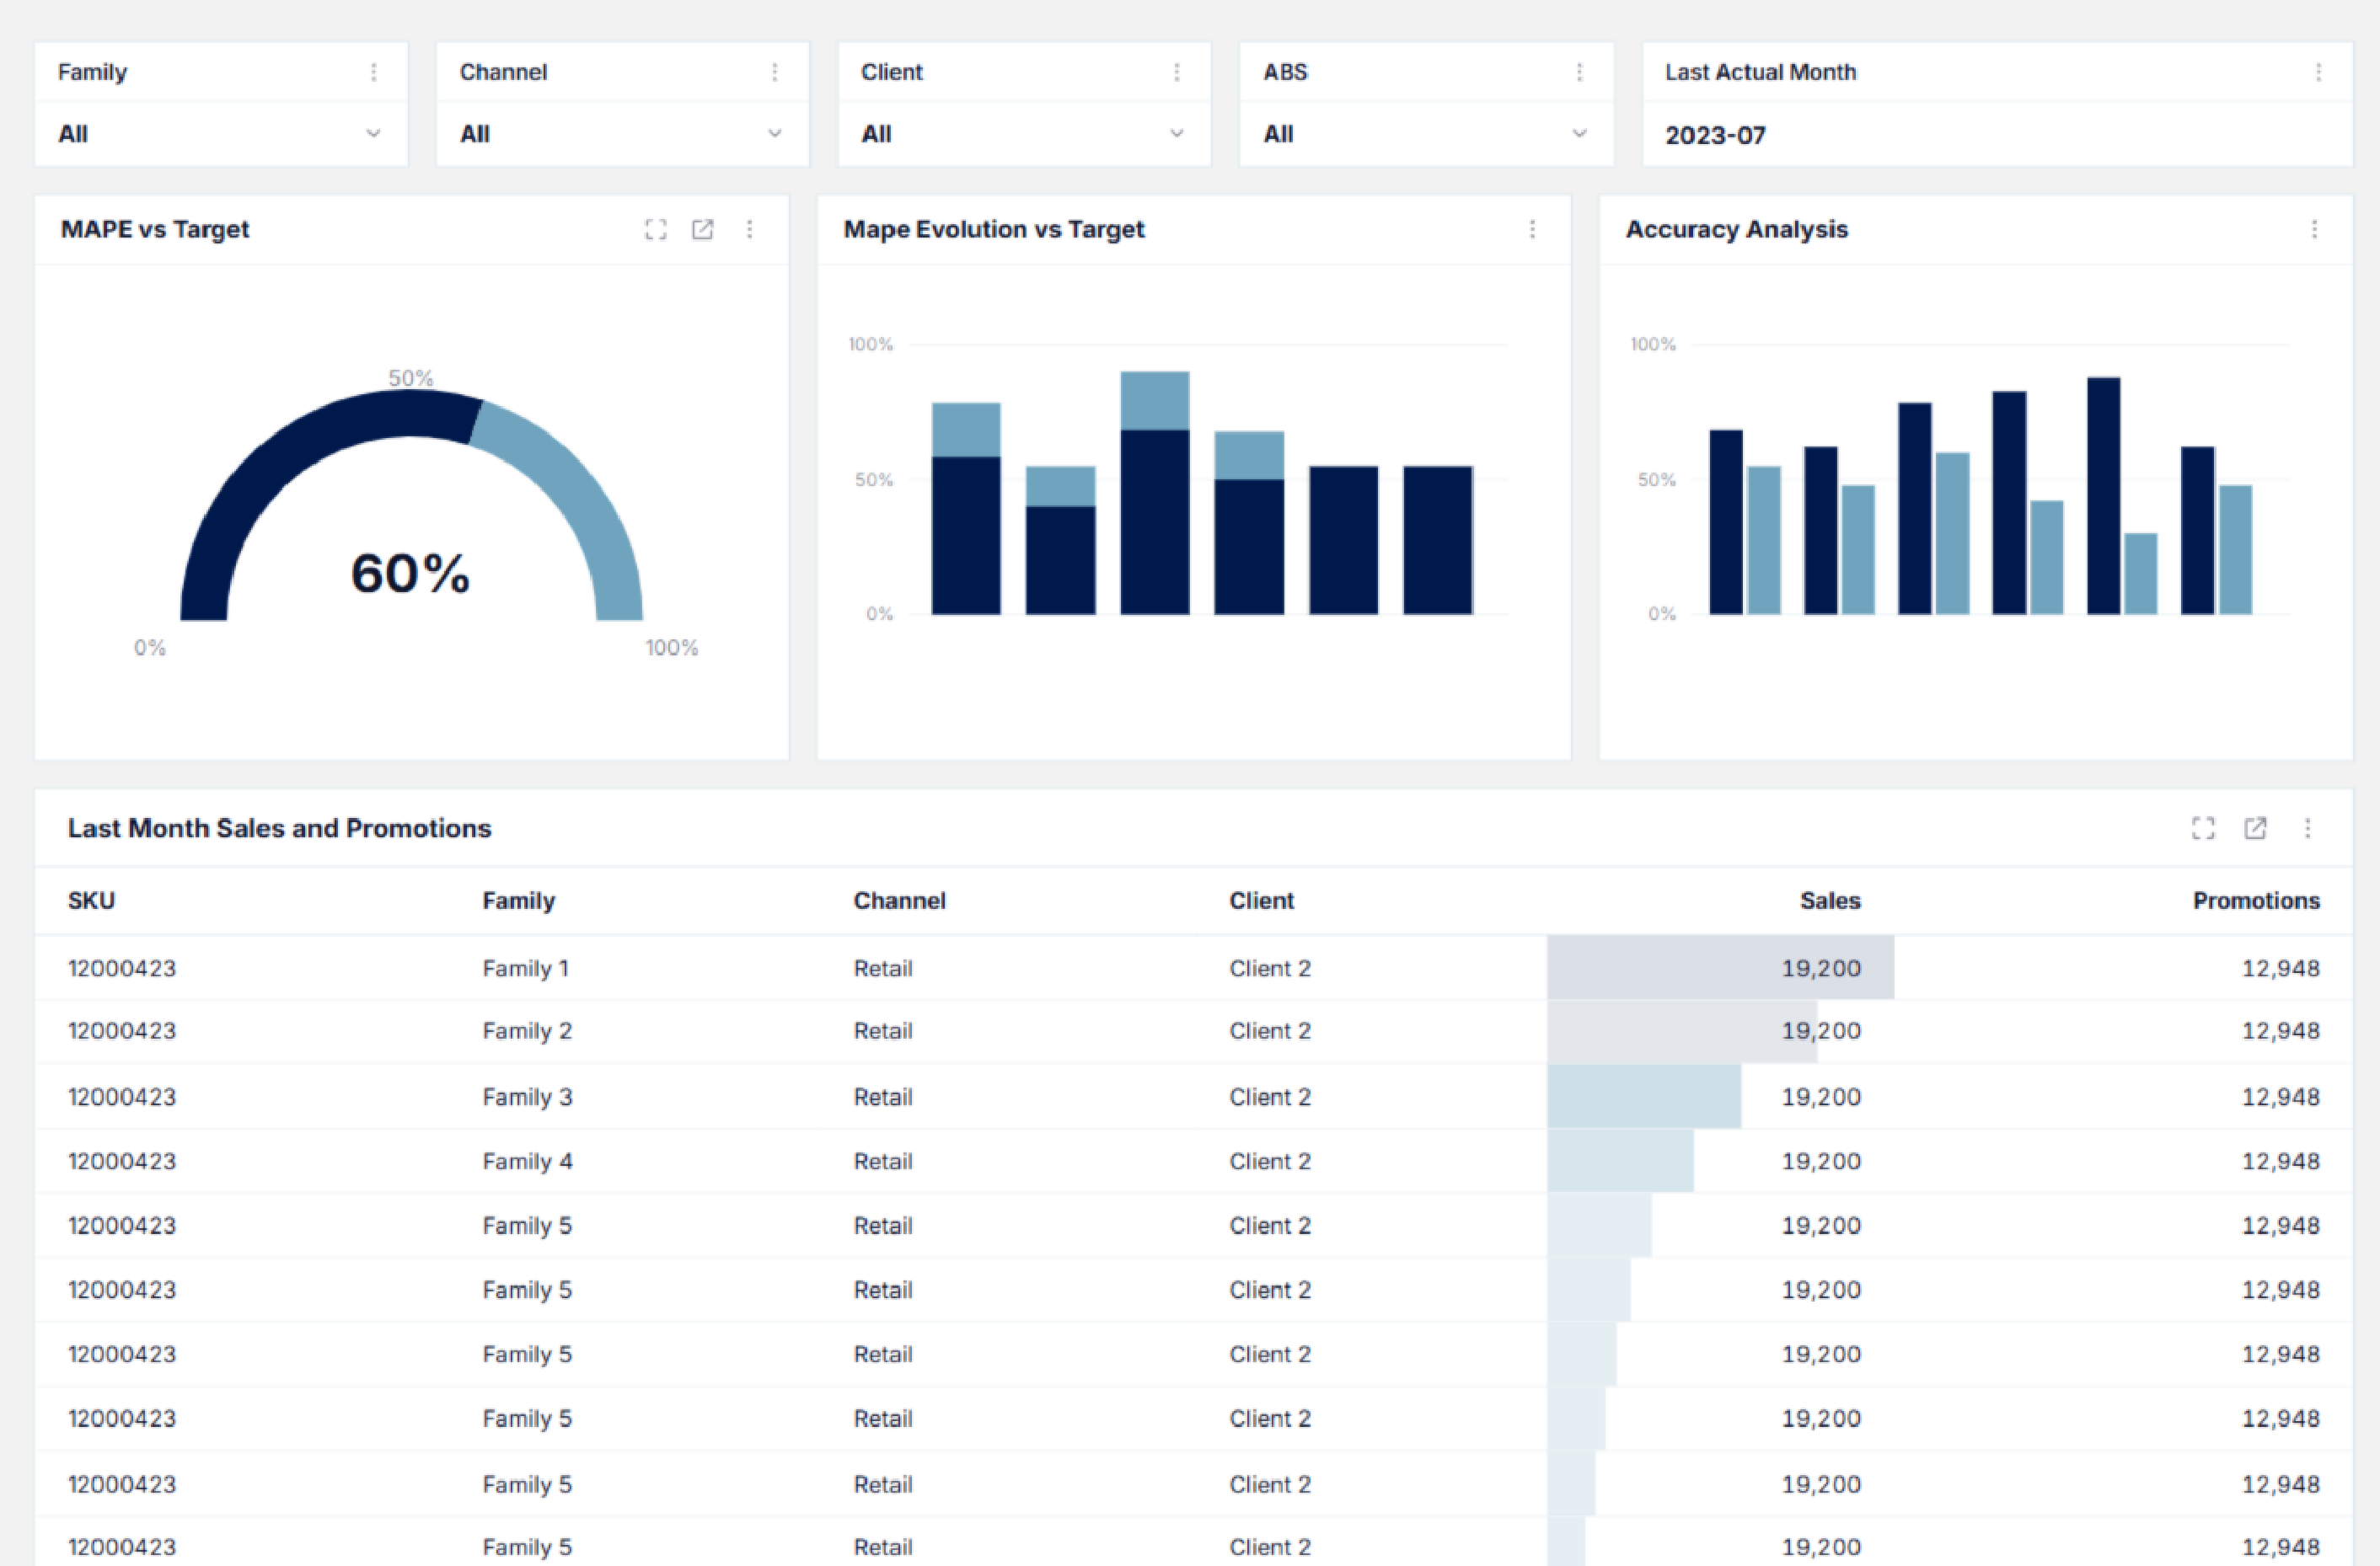Click the 2023-07 month value
This screenshot has width=2380, height=1566.
[x=1715, y=135]
